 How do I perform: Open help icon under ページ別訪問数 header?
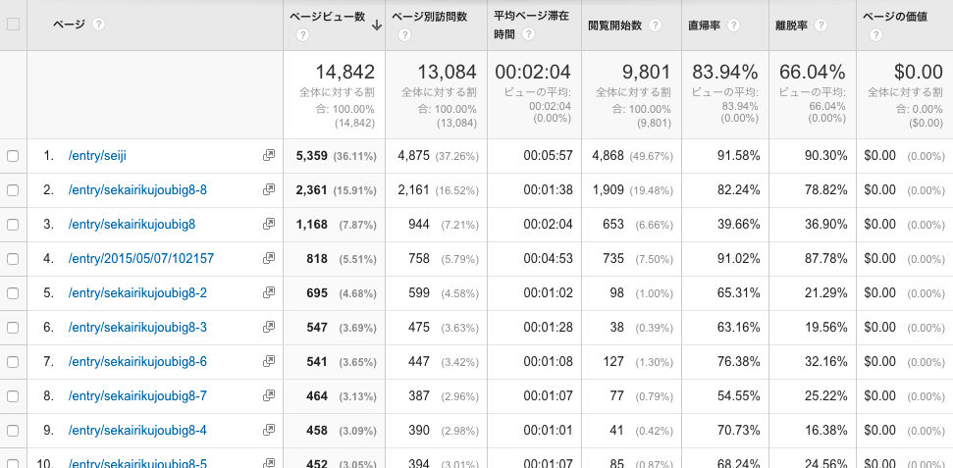[x=404, y=35]
